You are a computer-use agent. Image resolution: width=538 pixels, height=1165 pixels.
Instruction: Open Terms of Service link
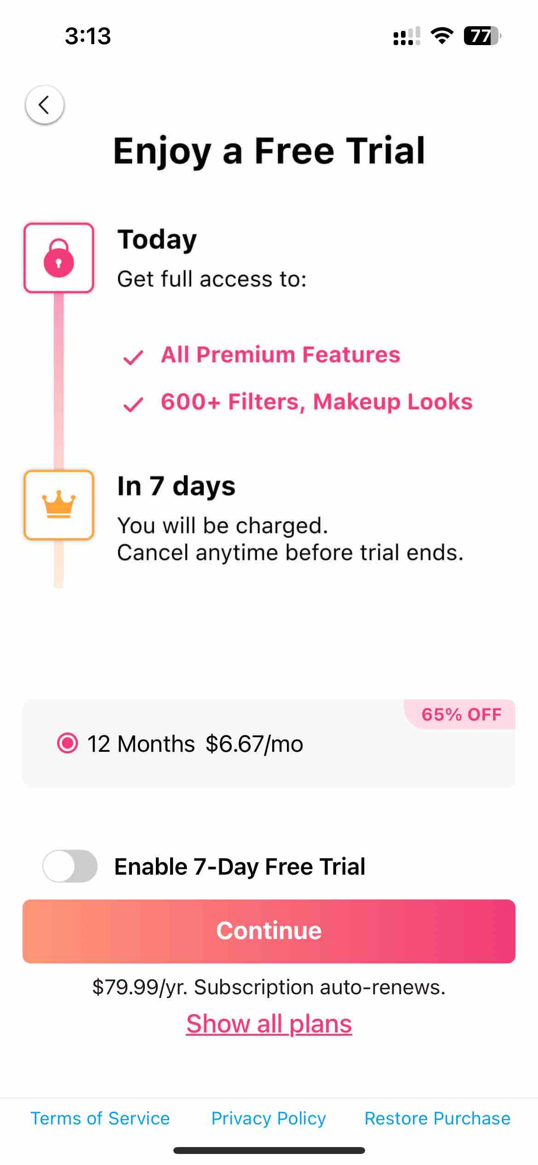click(x=100, y=1118)
